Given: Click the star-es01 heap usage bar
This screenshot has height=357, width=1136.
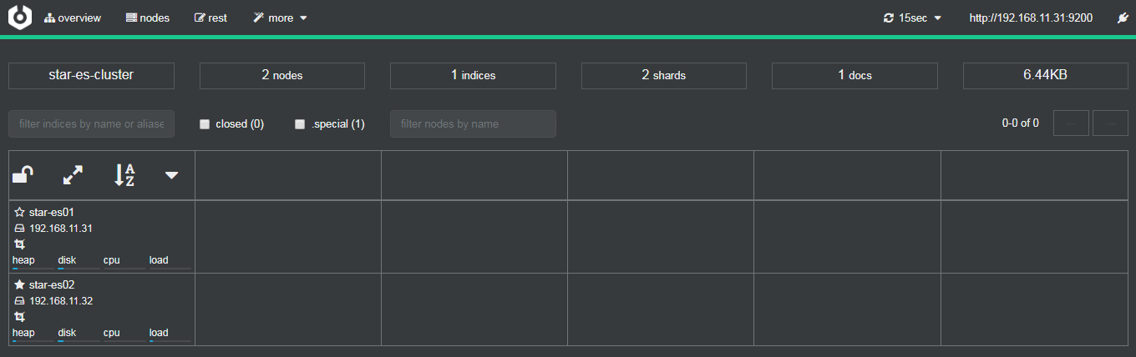Looking at the screenshot, I should point(33,269).
